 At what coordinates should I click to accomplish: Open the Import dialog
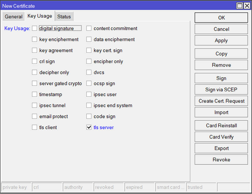(221, 112)
